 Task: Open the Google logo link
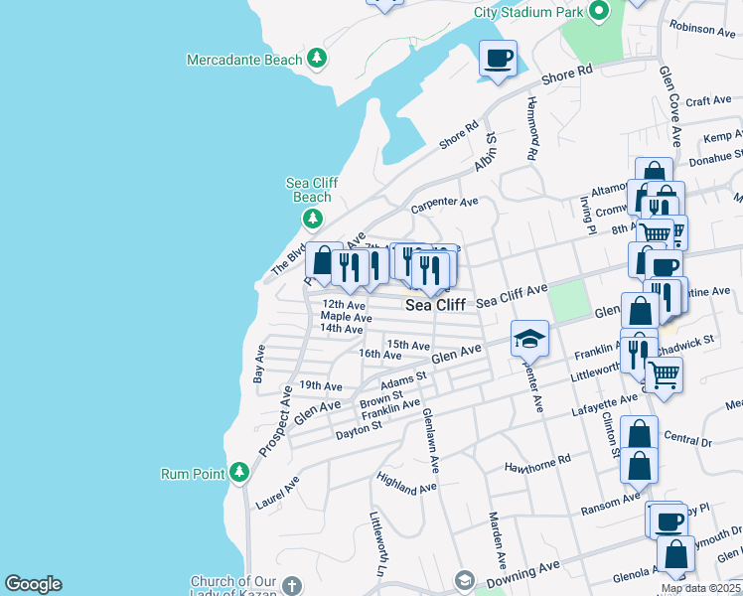33,584
